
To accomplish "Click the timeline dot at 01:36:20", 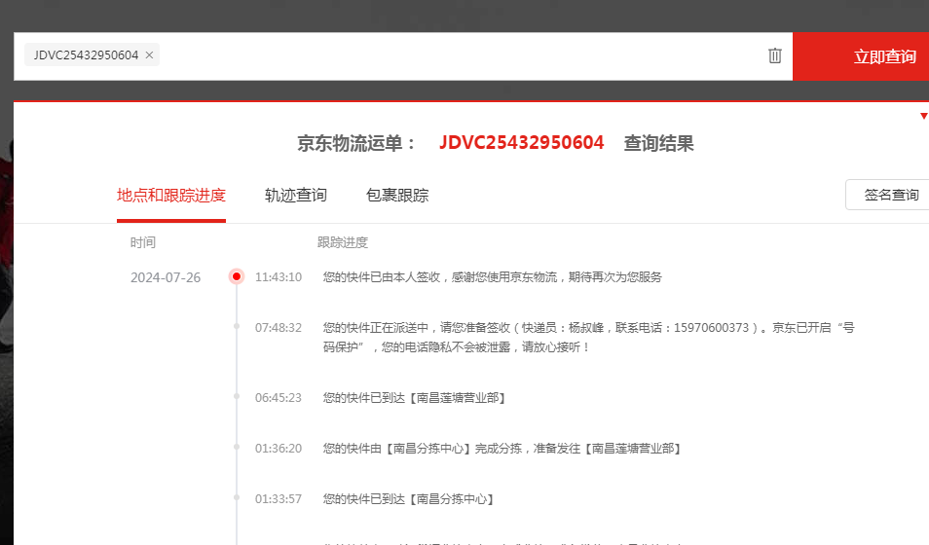I will tap(237, 448).
